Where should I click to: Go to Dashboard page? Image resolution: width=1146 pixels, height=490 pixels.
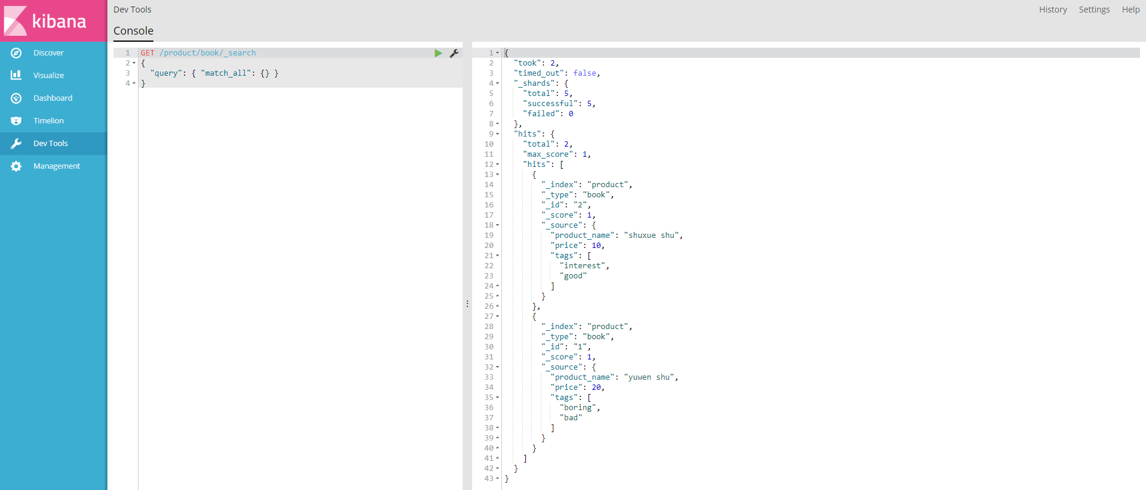click(x=53, y=98)
